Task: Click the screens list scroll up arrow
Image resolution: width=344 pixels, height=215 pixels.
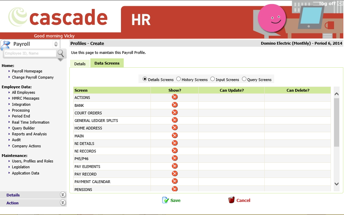Action: click(x=336, y=94)
